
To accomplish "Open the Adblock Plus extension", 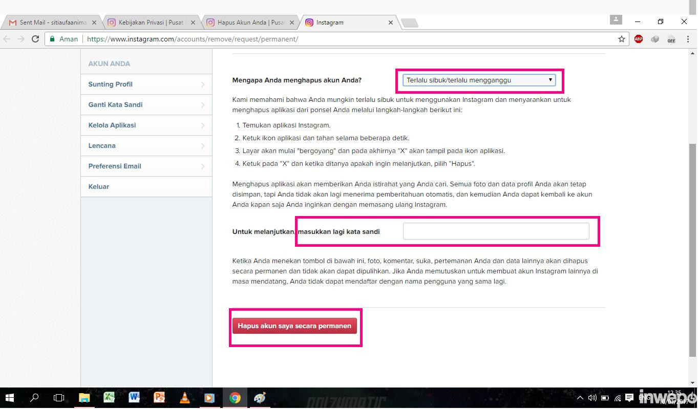I will tap(639, 39).
